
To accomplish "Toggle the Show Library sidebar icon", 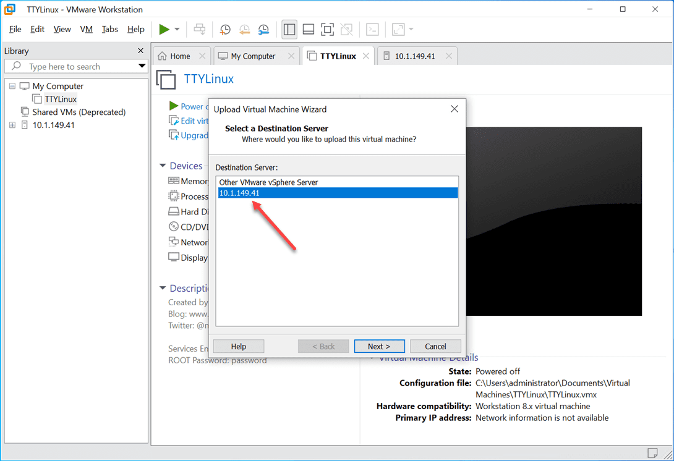I will tap(289, 29).
